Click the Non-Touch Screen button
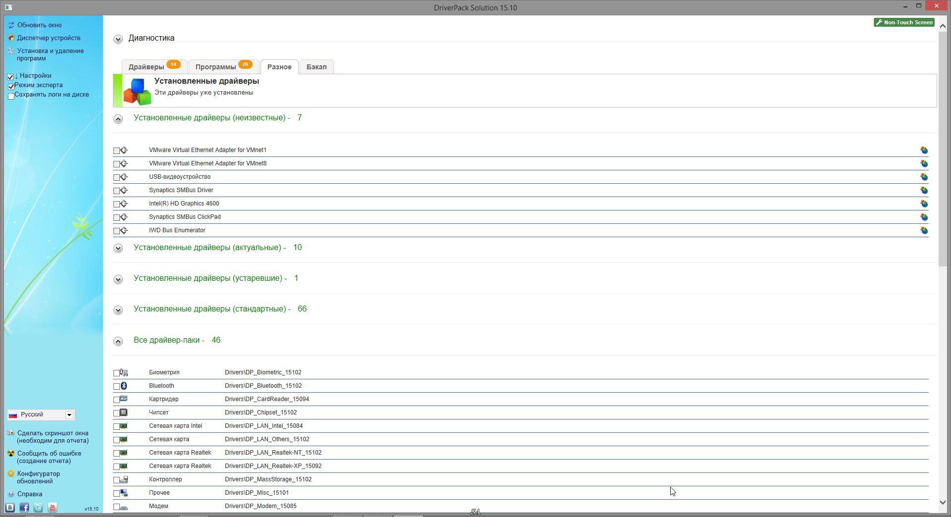Image resolution: width=951 pixels, height=517 pixels. [x=904, y=22]
